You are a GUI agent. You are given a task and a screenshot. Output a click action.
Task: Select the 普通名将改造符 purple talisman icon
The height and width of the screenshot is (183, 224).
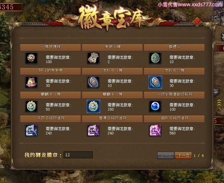(93, 130)
